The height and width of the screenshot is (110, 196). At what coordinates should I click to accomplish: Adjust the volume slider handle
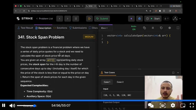35,106
